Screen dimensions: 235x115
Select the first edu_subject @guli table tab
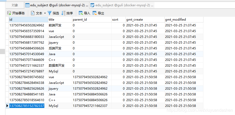point(57,5)
